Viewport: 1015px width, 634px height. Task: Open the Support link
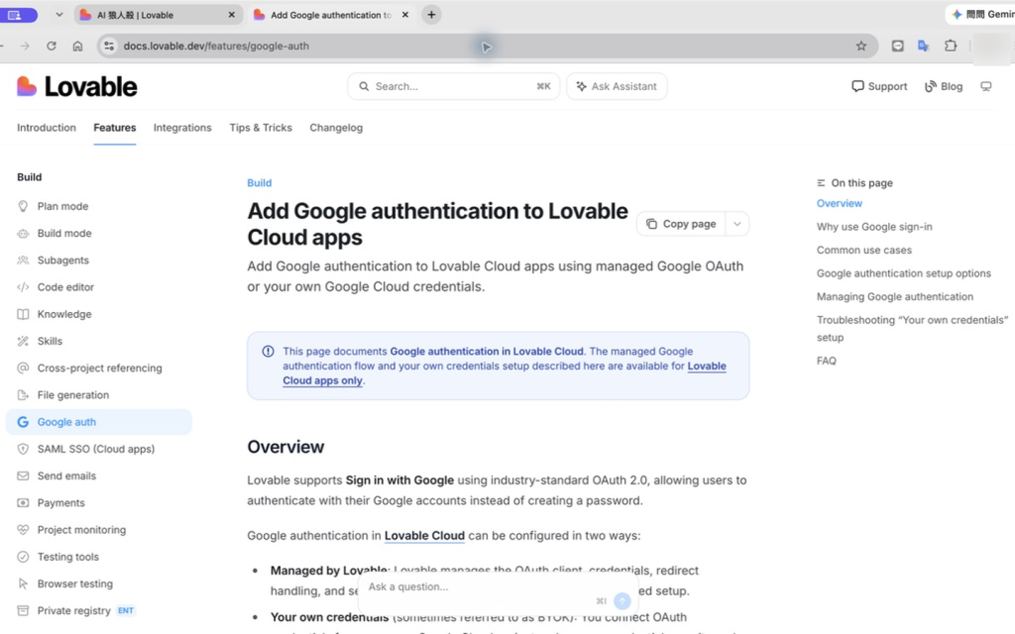[x=879, y=86]
